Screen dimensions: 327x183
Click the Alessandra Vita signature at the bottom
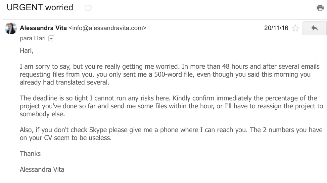[42, 169]
